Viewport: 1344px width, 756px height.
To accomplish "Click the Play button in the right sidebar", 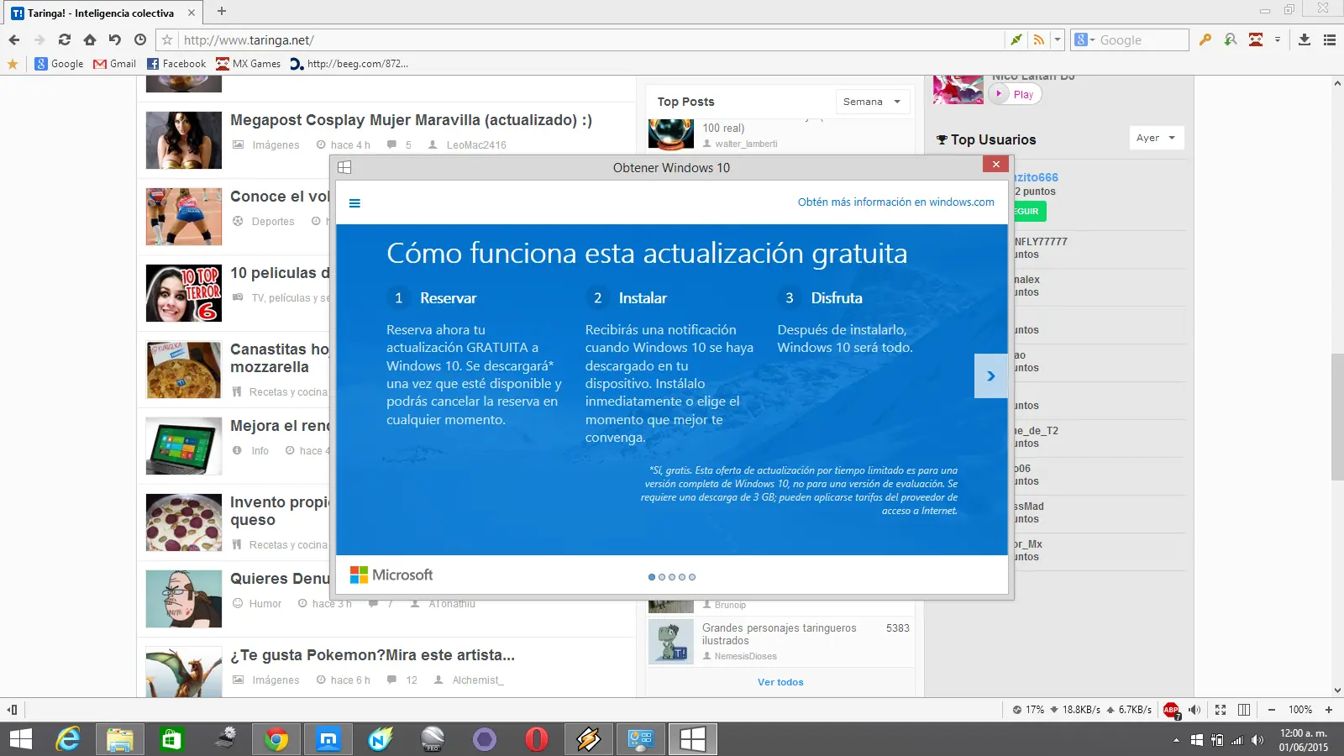I will click(x=1016, y=94).
